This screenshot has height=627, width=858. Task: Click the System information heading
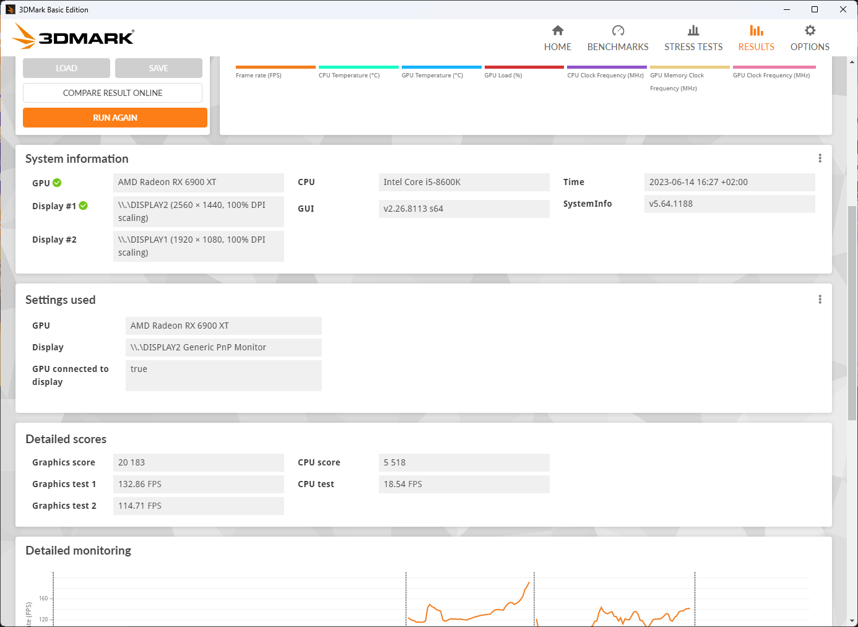pos(77,158)
